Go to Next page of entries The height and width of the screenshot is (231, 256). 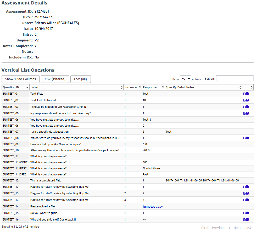[237, 228]
